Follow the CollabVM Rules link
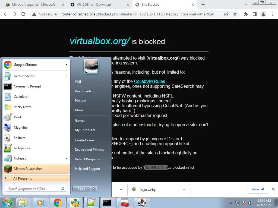This screenshot has width=278, height=208. [150, 81]
